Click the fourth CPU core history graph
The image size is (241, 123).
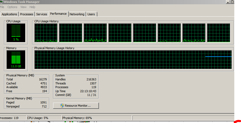[x=120, y=33]
